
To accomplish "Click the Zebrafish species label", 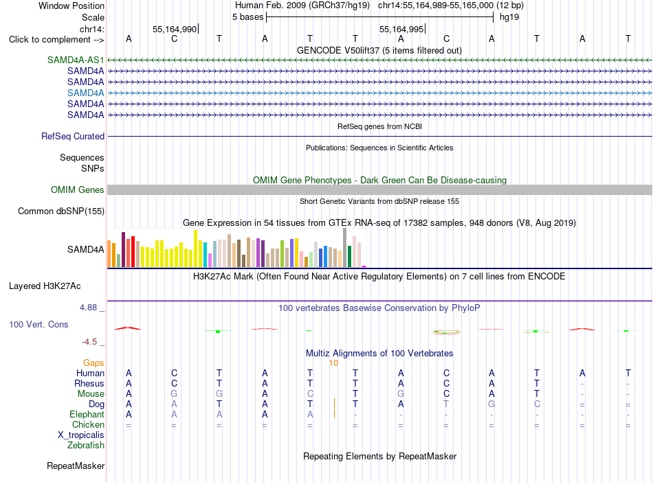I will tap(86, 445).
